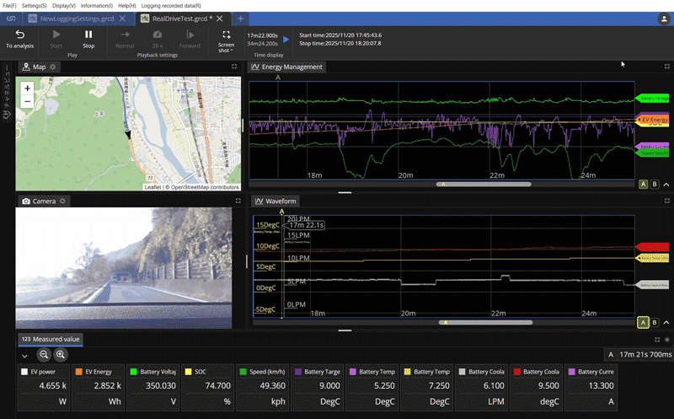Toggle cursor B in Waveform graph
The height and width of the screenshot is (419, 674).
[x=655, y=322]
